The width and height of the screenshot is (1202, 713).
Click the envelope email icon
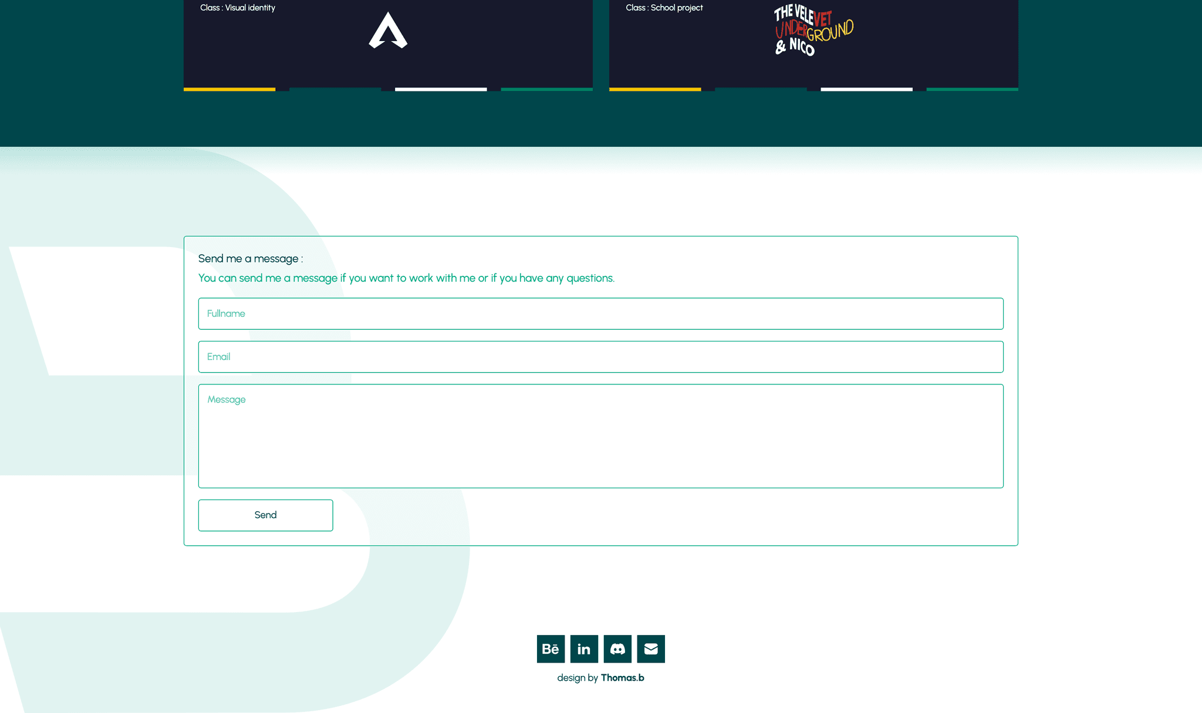[x=651, y=648]
